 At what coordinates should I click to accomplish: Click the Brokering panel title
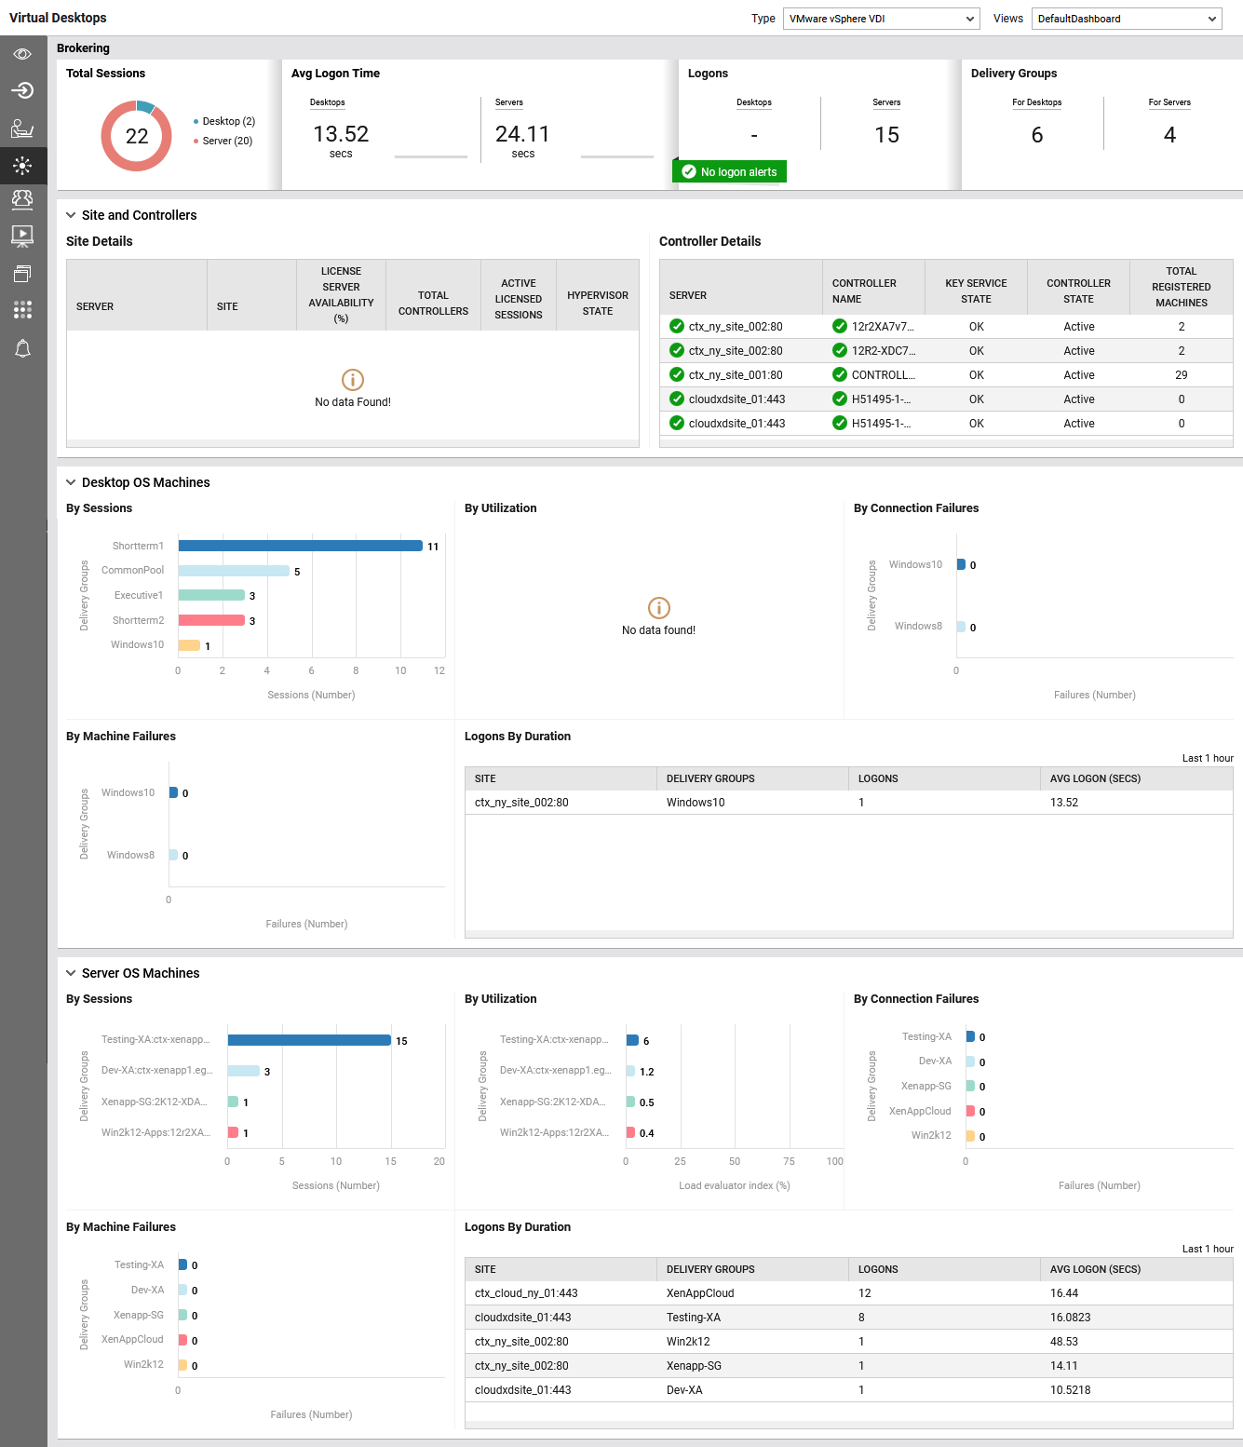pyautogui.click(x=83, y=47)
